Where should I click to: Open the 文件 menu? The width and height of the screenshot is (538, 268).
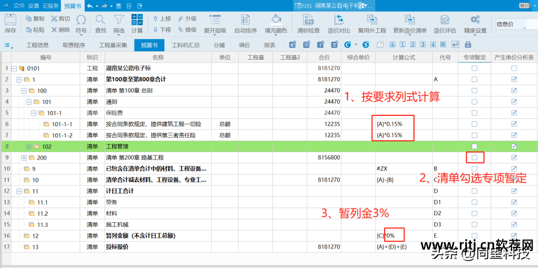point(19,6)
